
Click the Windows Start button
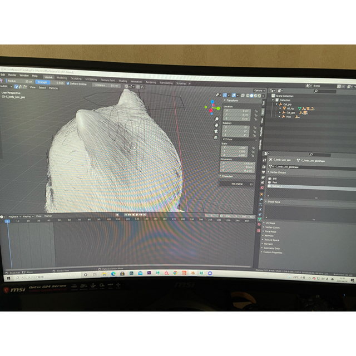coord(8,278)
